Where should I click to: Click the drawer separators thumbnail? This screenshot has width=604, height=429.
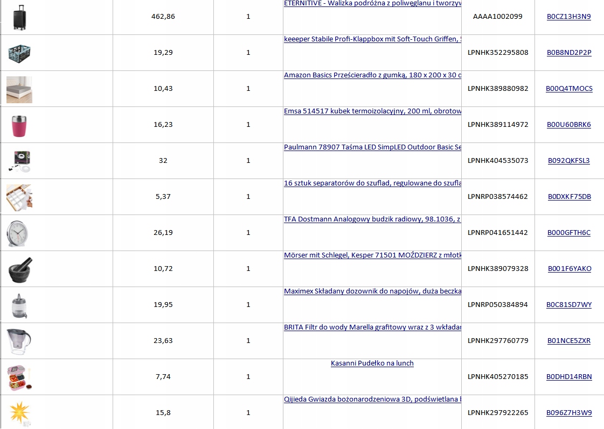19,198
